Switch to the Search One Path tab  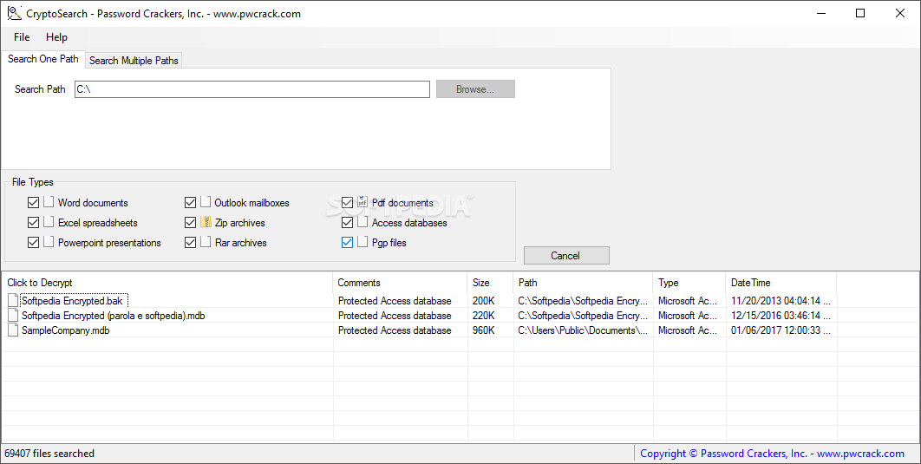pyautogui.click(x=42, y=59)
